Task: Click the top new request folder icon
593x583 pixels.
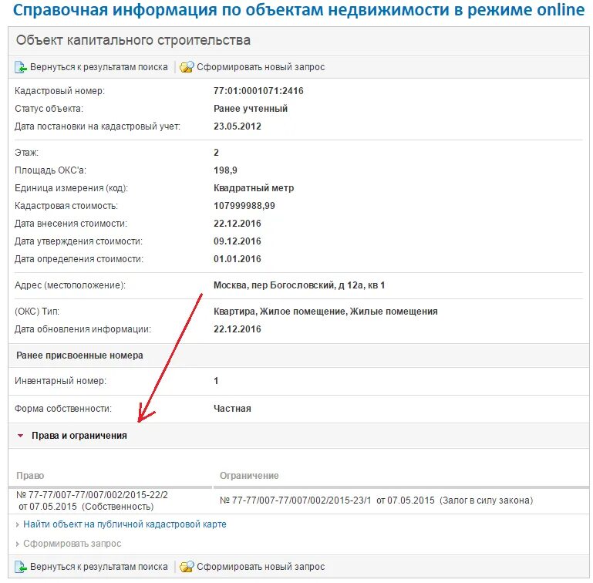Action: click(x=187, y=67)
